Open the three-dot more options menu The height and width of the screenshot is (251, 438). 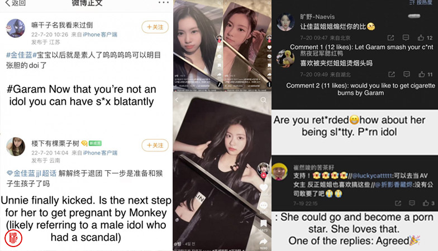tap(163, 2)
